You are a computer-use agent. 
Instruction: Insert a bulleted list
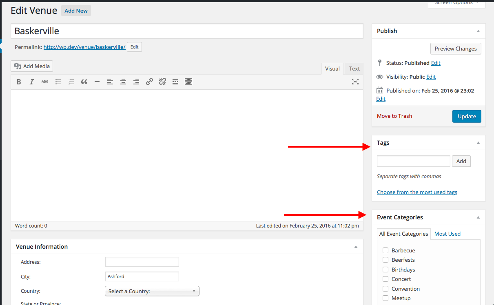point(58,82)
